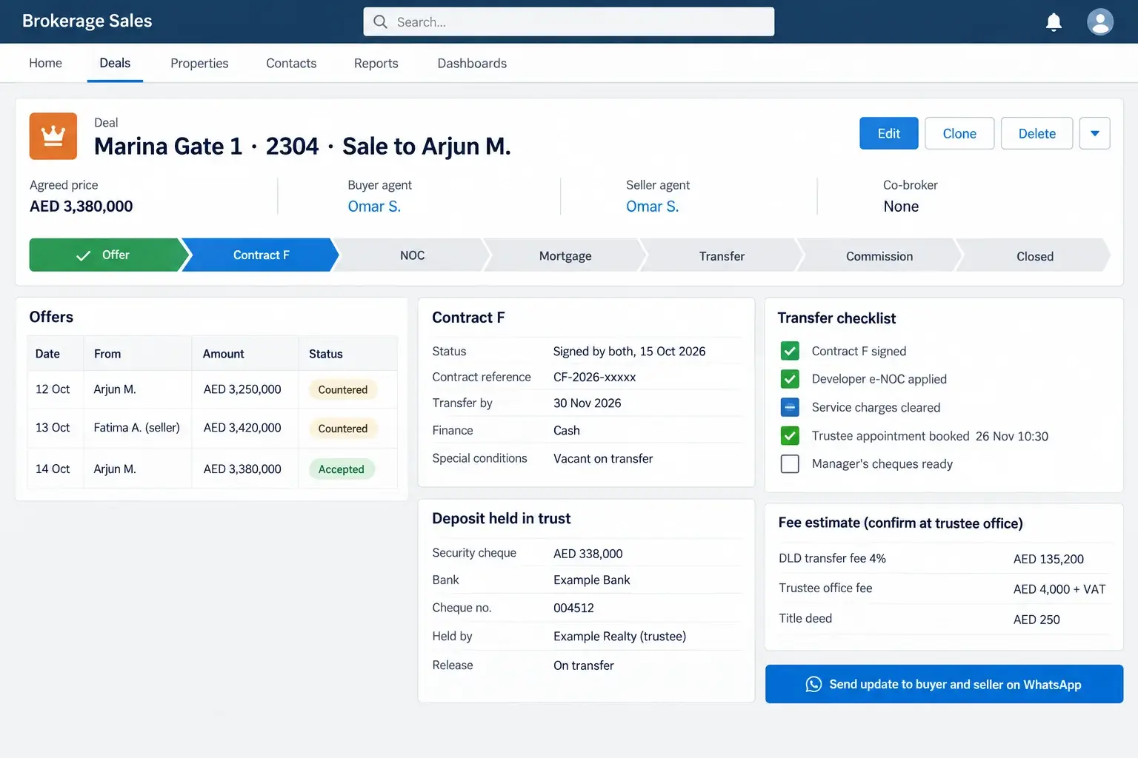Click Signed by both, 15 Oct 2026

629,351
